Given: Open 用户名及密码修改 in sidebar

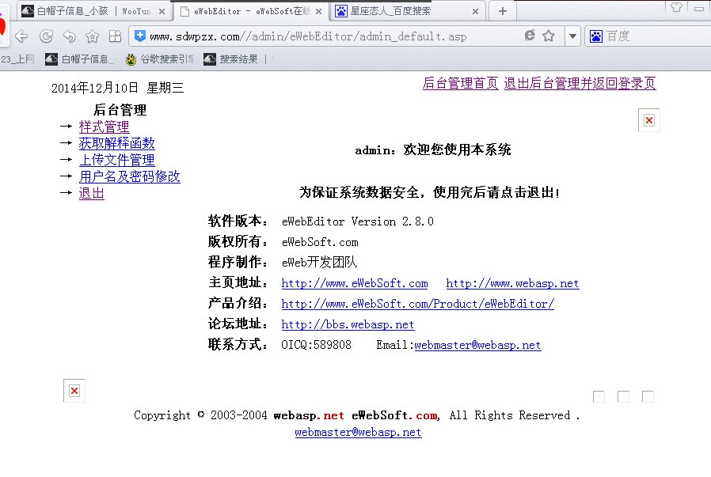Looking at the screenshot, I should (129, 176).
